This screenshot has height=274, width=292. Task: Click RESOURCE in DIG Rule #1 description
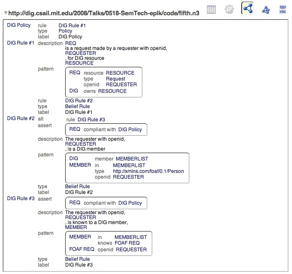(x=79, y=63)
